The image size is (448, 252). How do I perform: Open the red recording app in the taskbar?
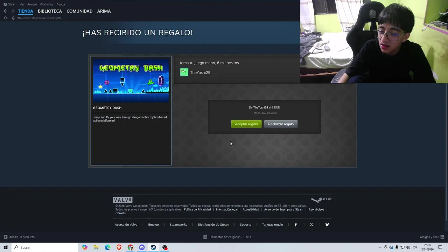coord(165,247)
